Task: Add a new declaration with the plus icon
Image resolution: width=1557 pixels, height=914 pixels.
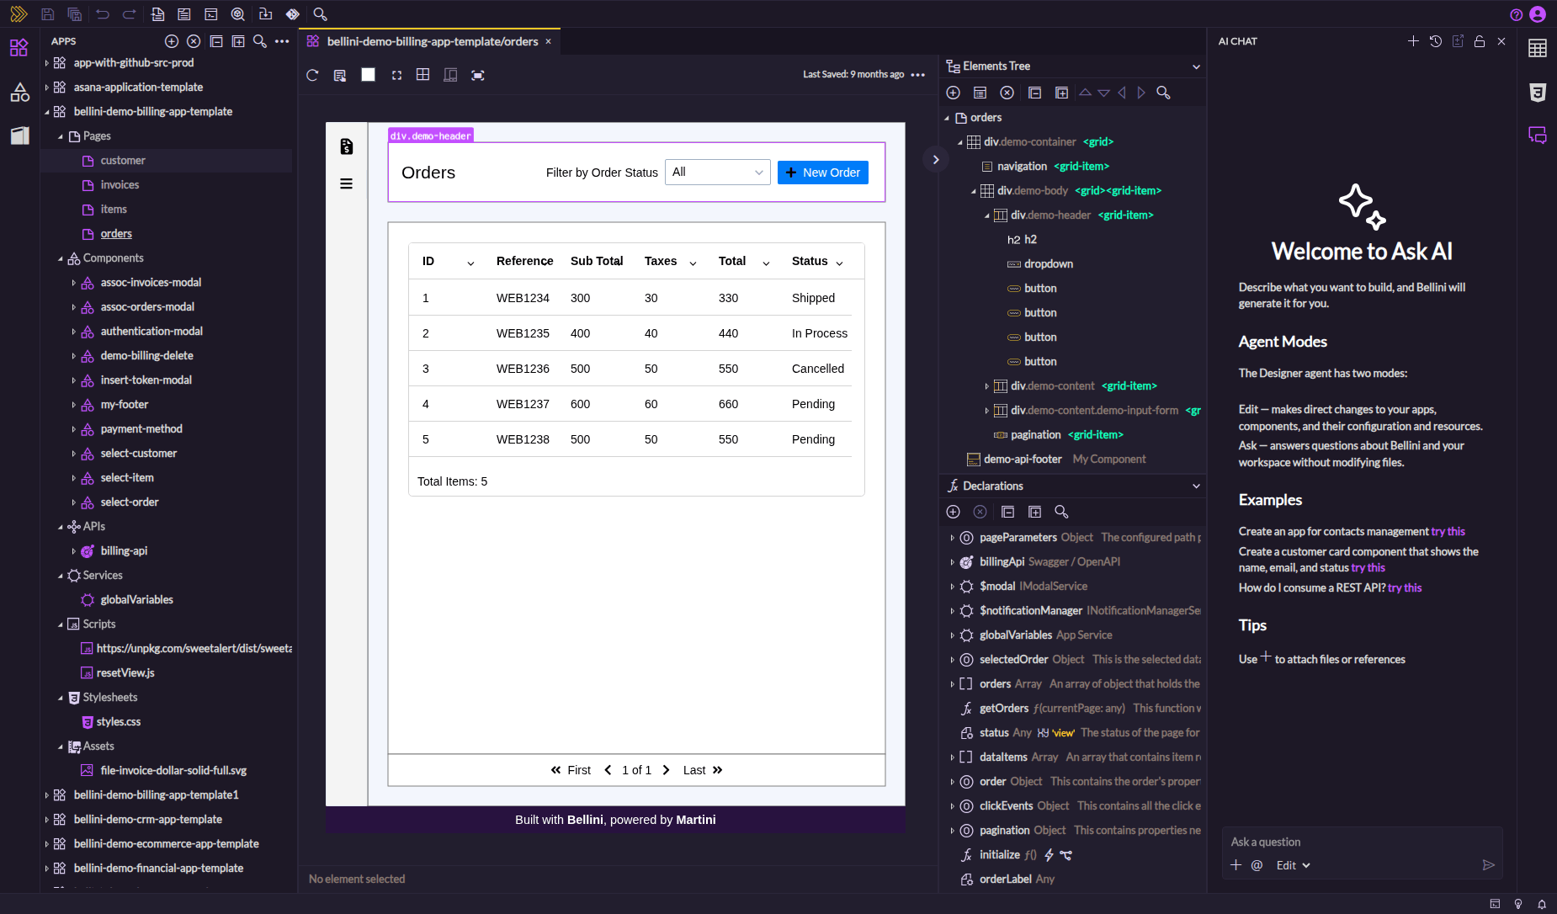Action: 953,512
